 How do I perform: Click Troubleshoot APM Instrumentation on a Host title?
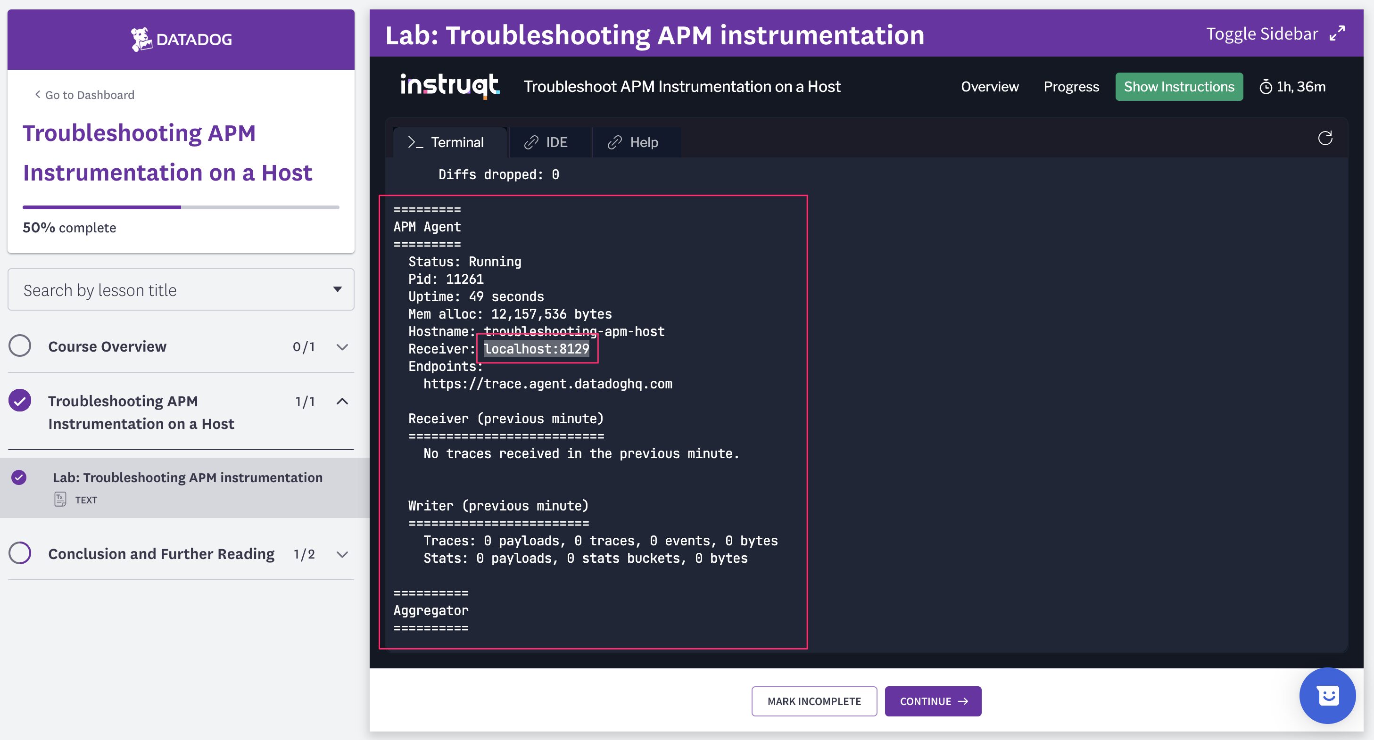682,86
